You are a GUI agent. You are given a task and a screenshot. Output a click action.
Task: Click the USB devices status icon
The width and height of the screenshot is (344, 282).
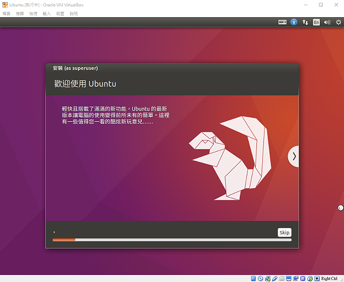pos(275,278)
